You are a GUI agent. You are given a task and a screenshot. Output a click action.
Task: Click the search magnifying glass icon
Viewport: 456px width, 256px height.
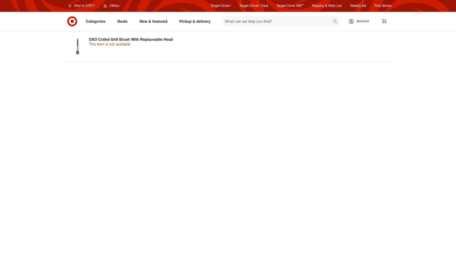[335, 22]
